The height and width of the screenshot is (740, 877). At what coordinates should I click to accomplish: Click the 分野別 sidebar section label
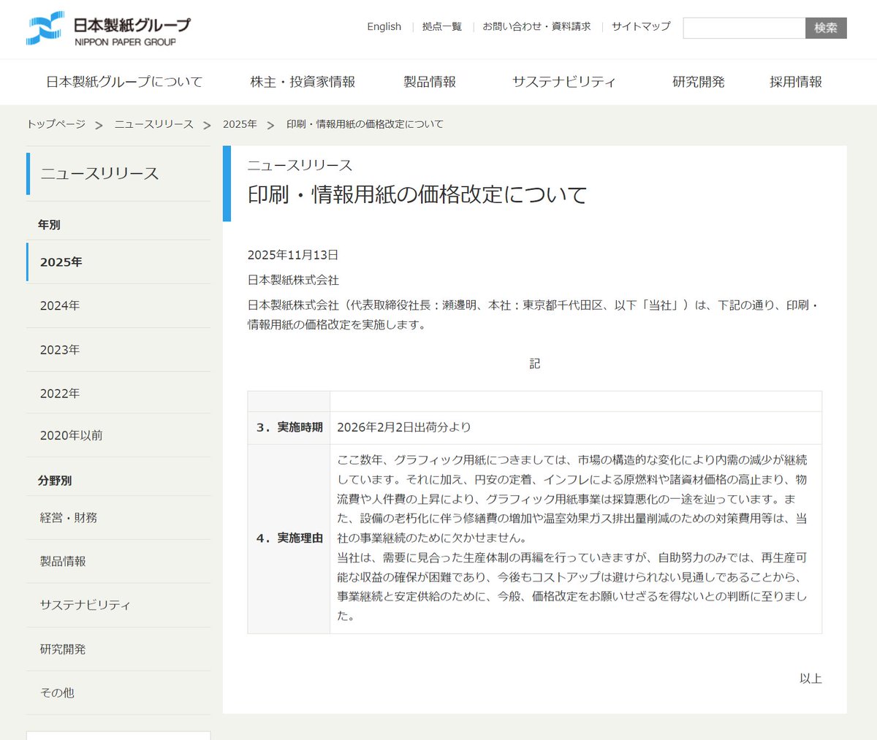pyautogui.click(x=55, y=481)
